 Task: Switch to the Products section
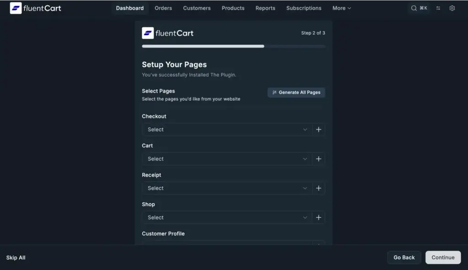click(233, 8)
